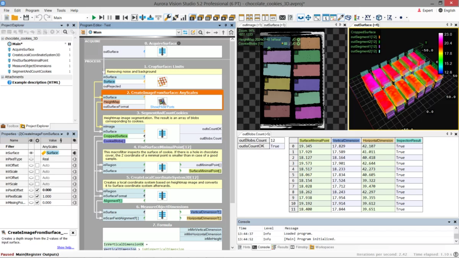The height and width of the screenshot is (258, 459).
Task: Click the save disk icon in toolbar
Action: (x=26, y=18)
